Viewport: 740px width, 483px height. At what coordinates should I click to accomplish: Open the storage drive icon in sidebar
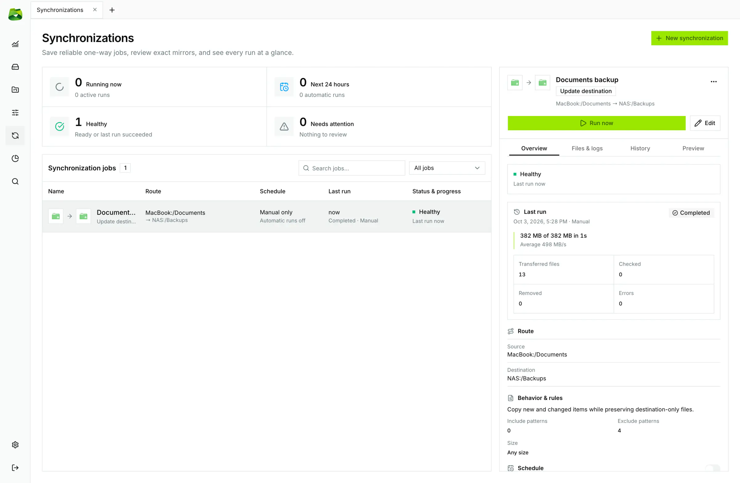(x=15, y=67)
